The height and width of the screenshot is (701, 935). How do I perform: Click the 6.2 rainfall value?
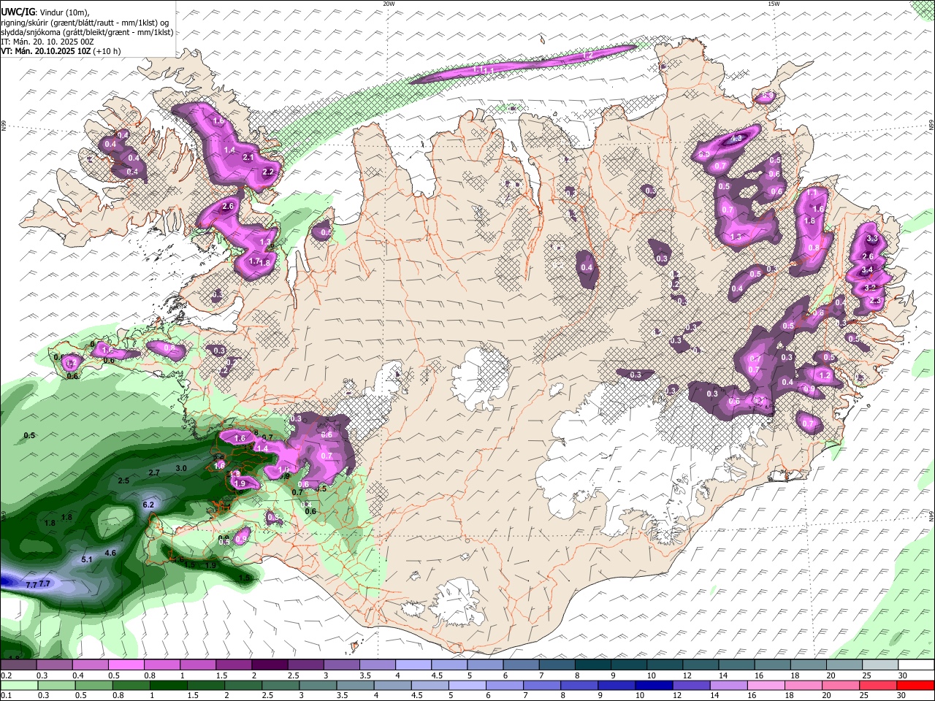pos(148,505)
